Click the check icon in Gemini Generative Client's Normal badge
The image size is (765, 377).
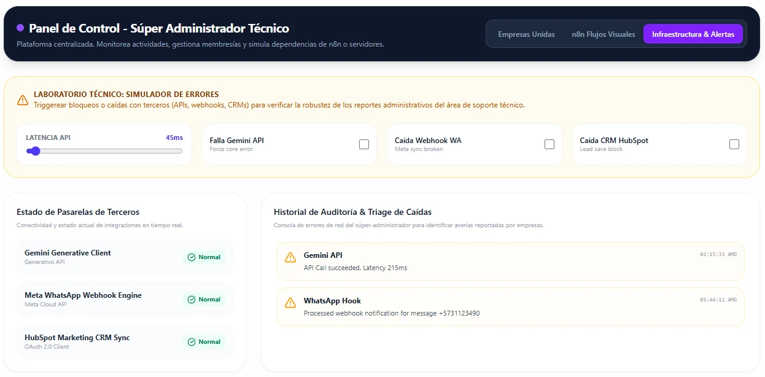[x=192, y=257]
